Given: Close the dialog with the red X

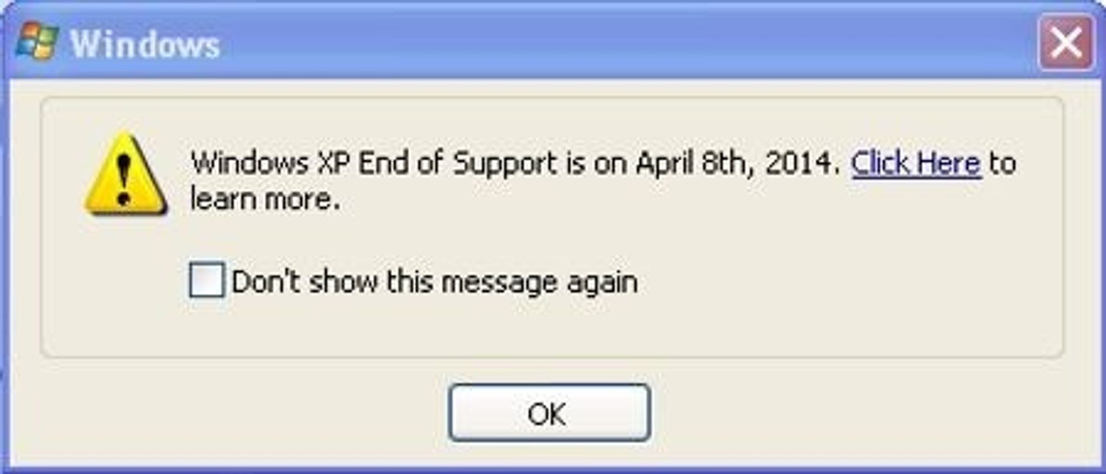Looking at the screenshot, I should (x=1066, y=43).
